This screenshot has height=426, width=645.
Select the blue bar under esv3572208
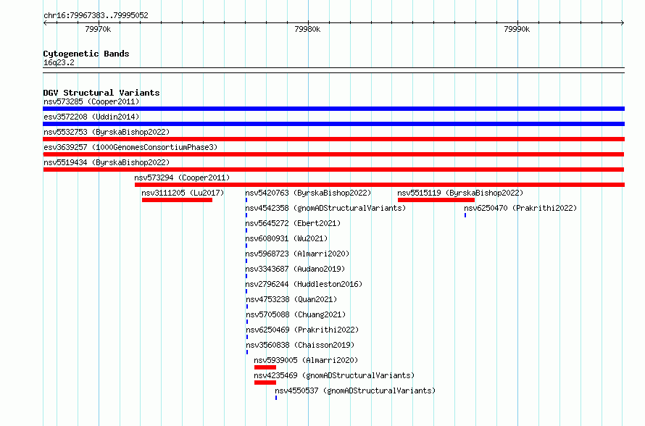(333, 124)
